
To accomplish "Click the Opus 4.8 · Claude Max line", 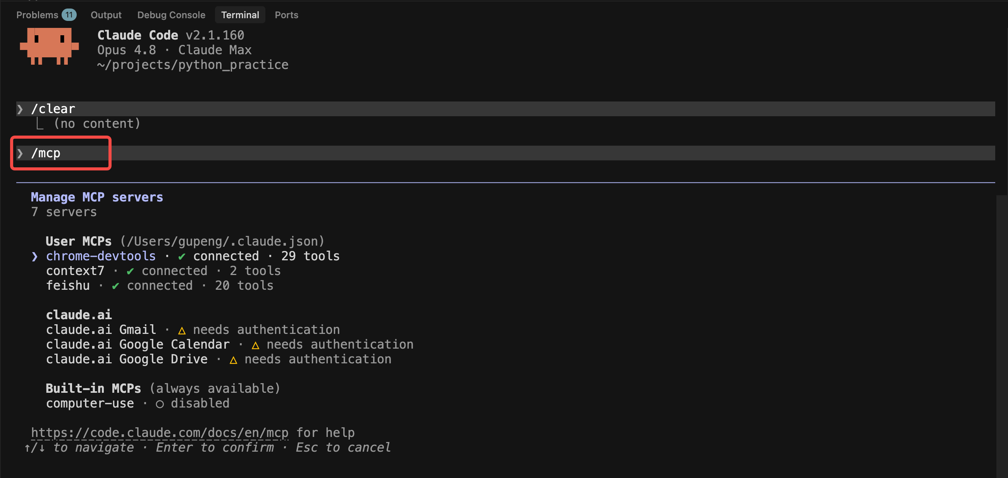I will (174, 50).
